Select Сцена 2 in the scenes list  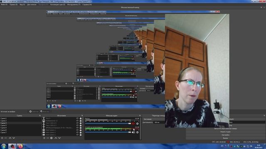pyautogui.click(x=21, y=121)
